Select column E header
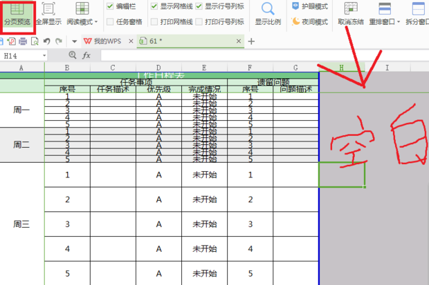The height and width of the screenshot is (285, 429). pos(204,68)
